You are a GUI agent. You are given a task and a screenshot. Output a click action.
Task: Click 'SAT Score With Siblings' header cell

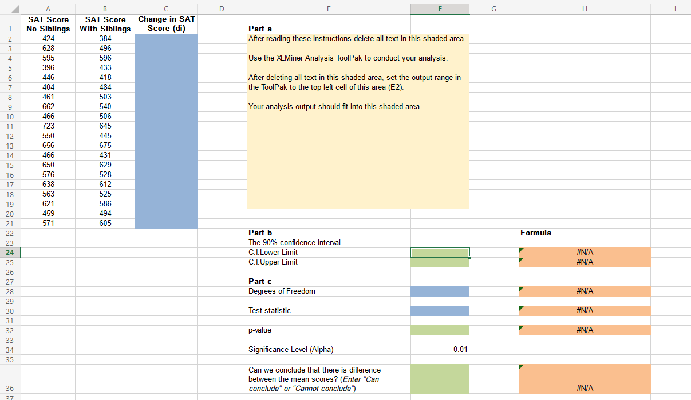click(x=105, y=24)
